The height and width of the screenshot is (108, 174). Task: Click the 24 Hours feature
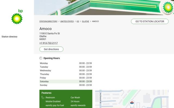(x=75, y=102)
